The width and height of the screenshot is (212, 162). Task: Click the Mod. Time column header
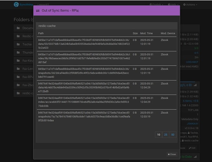(x=146, y=33)
